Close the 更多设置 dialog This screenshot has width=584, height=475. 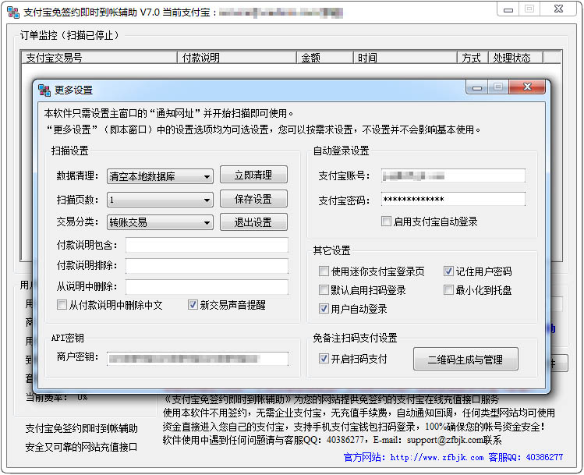pyautogui.click(x=527, y=87)
